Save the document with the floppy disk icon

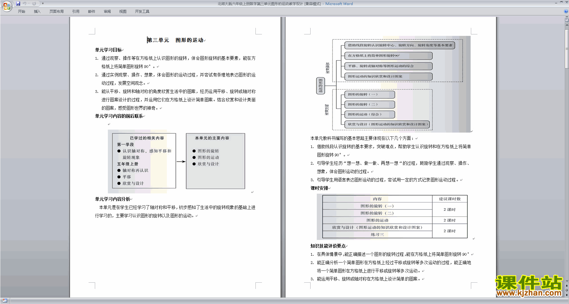[x=18, y=4]
